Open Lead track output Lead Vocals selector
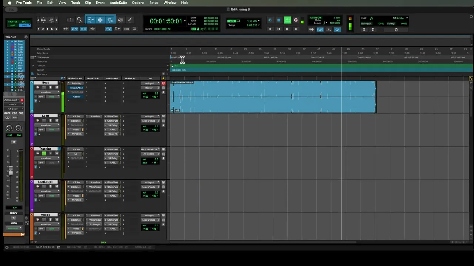This screenshot has width=474, height=266. pyautogui.click(x=150, y=121)
